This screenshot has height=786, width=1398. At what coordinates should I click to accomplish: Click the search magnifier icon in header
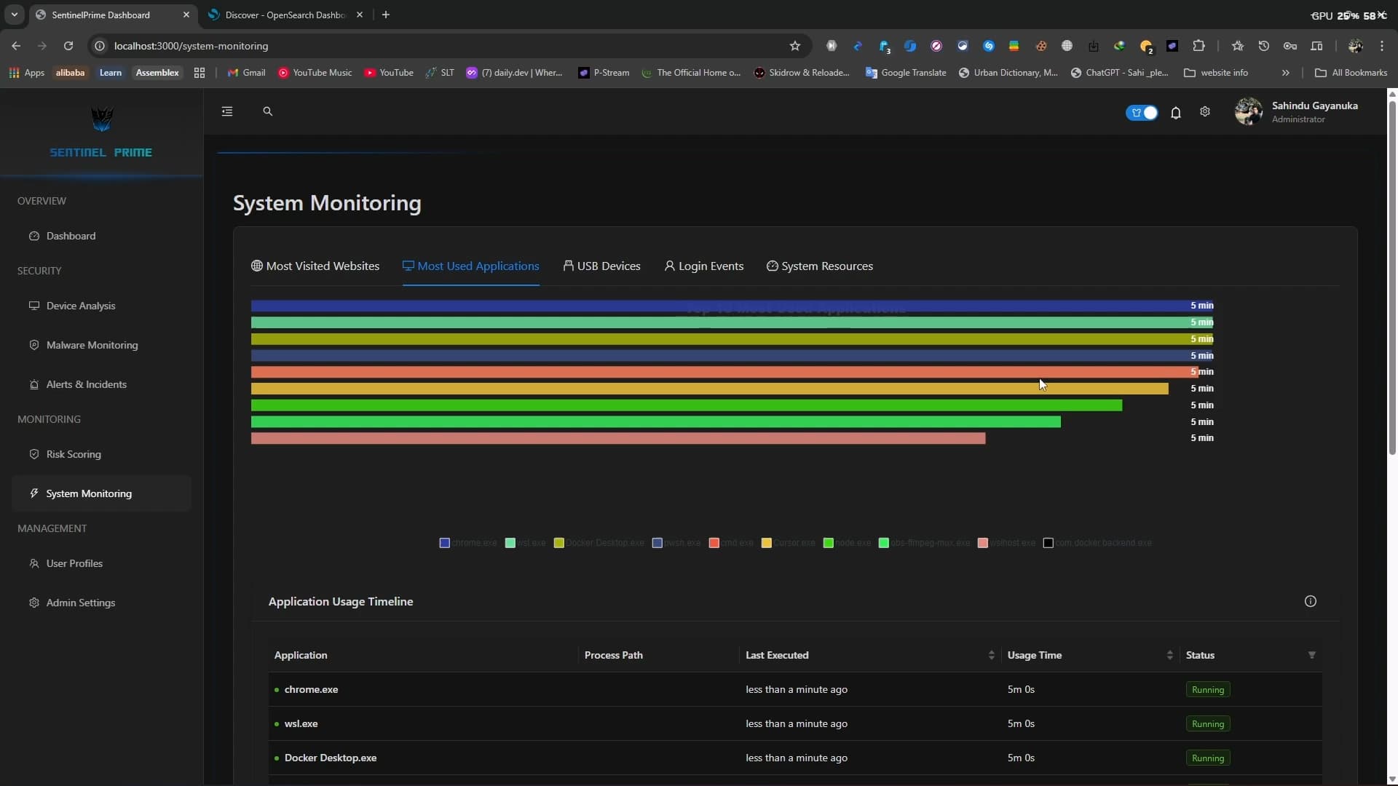[x=267, y=111]
